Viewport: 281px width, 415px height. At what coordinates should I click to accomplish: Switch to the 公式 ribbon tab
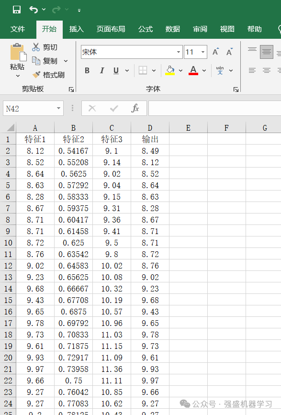tap(146, 29)
